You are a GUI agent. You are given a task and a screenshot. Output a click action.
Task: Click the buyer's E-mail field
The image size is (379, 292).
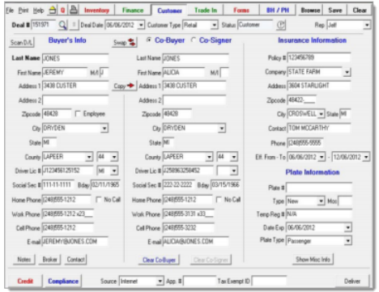(75, 241)
